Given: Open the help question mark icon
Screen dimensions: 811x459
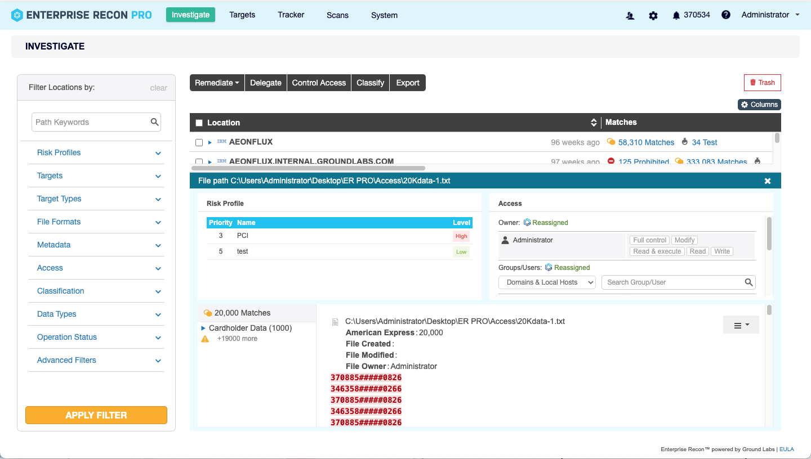Looking at the screenshot, I should [x=726, y=15].
